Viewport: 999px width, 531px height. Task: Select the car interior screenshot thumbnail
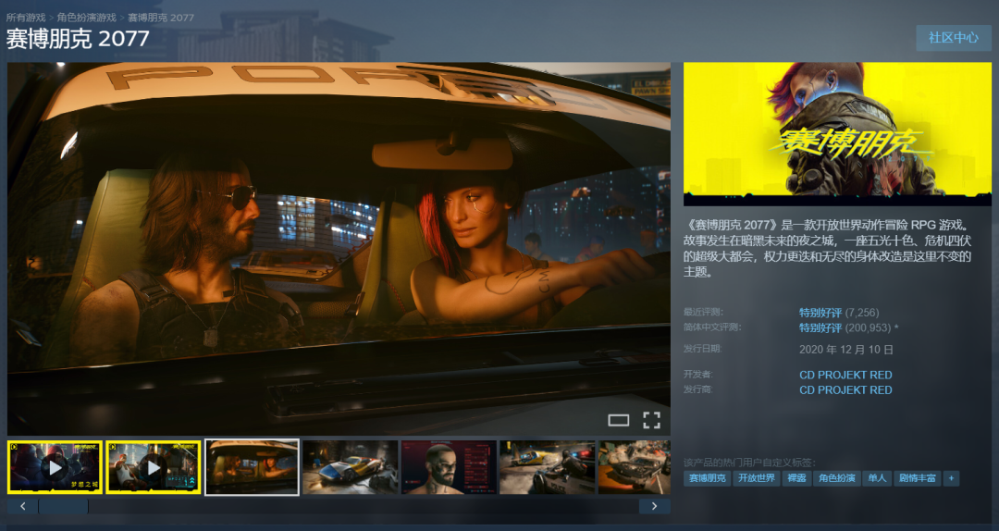252,467
